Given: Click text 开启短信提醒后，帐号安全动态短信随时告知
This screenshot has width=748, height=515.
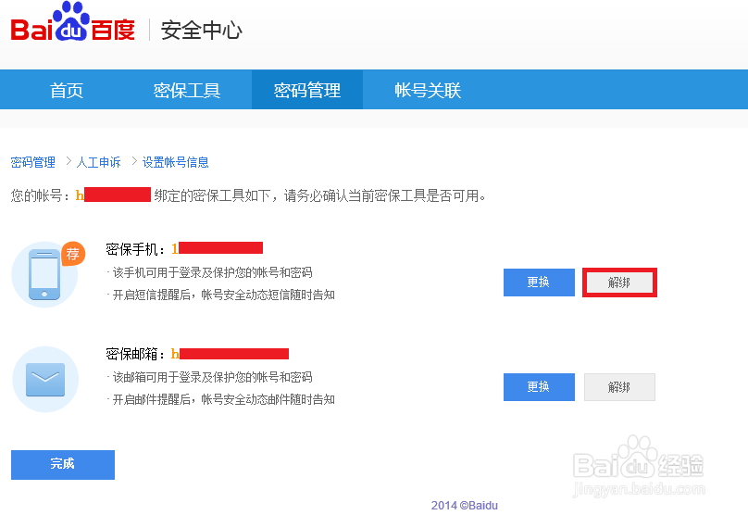Looking at the screenshot, I should coord(223,295).
